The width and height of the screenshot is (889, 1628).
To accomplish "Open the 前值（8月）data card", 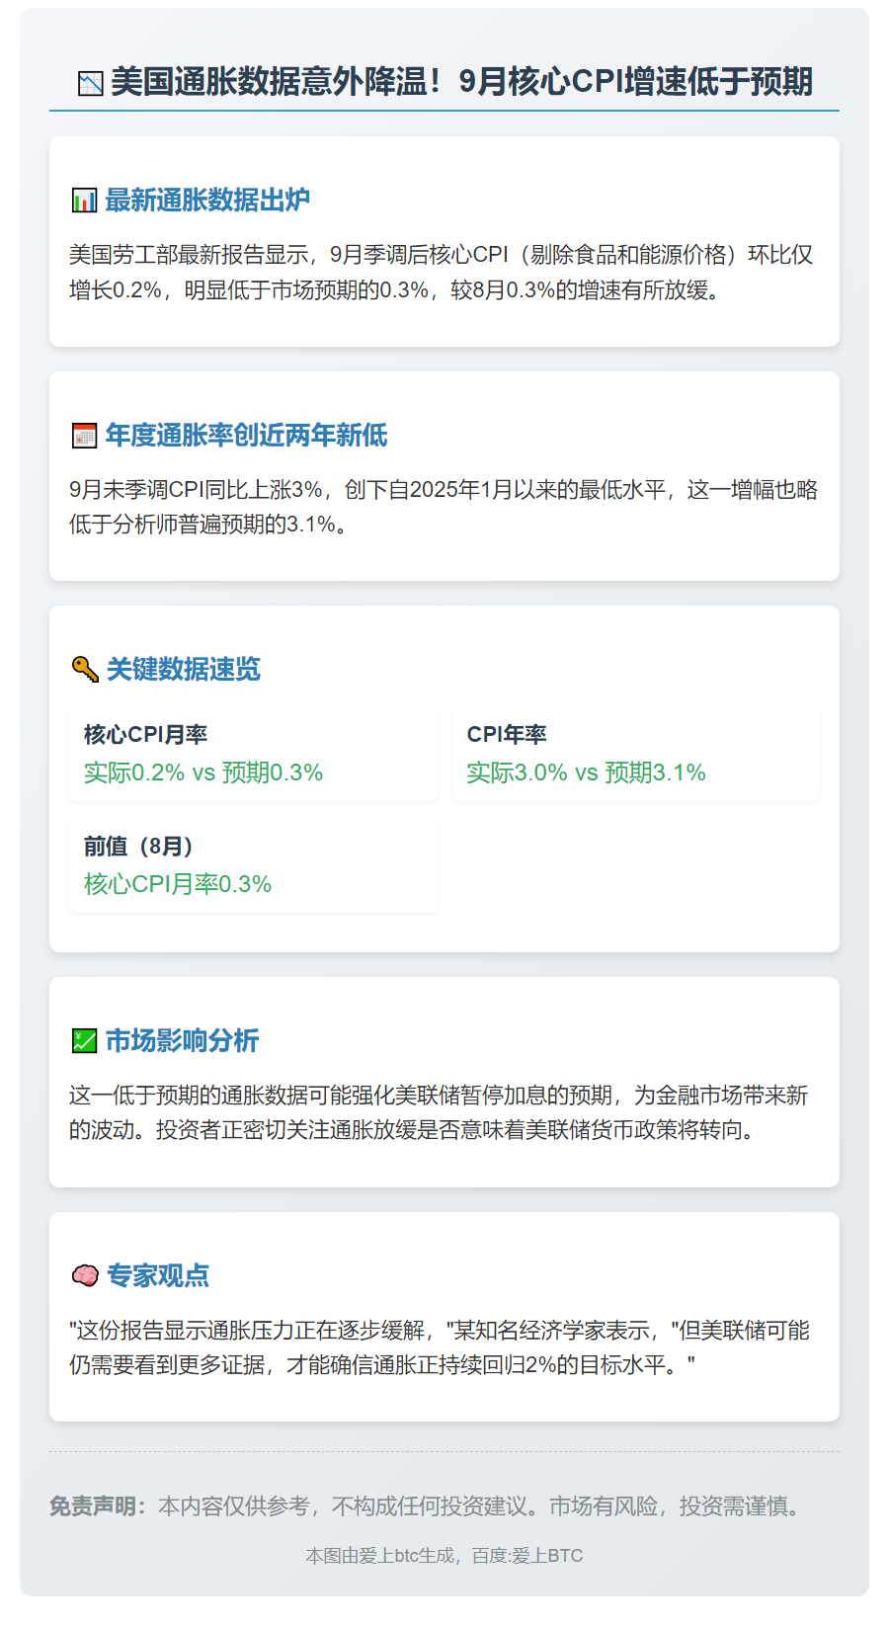I will click(x=253, y=865).
